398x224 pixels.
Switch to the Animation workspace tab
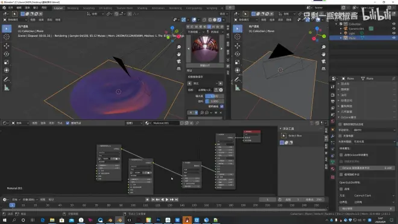[158, 8]
